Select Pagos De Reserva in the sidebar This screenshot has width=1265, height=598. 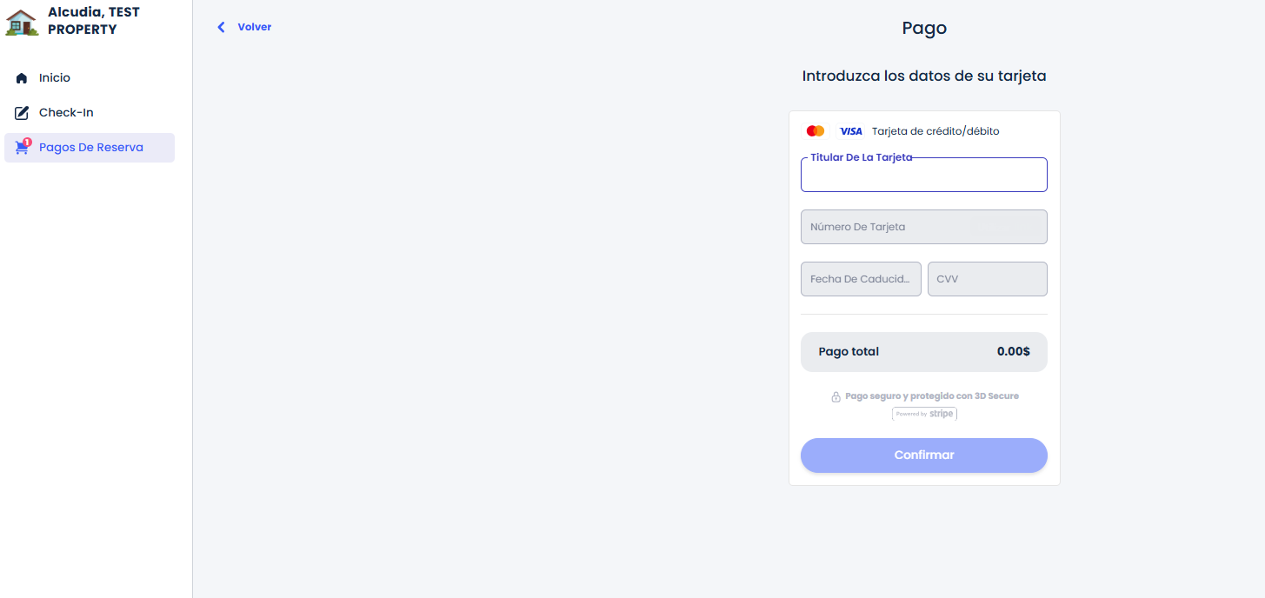click(x=90, y=148)
